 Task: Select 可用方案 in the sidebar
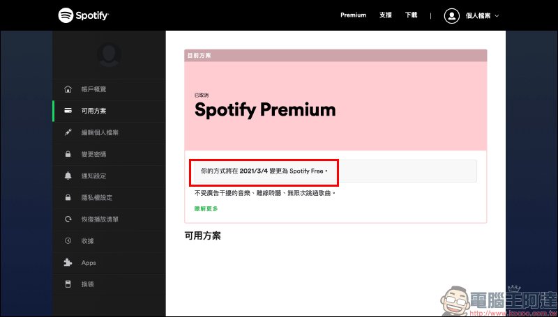93,111
